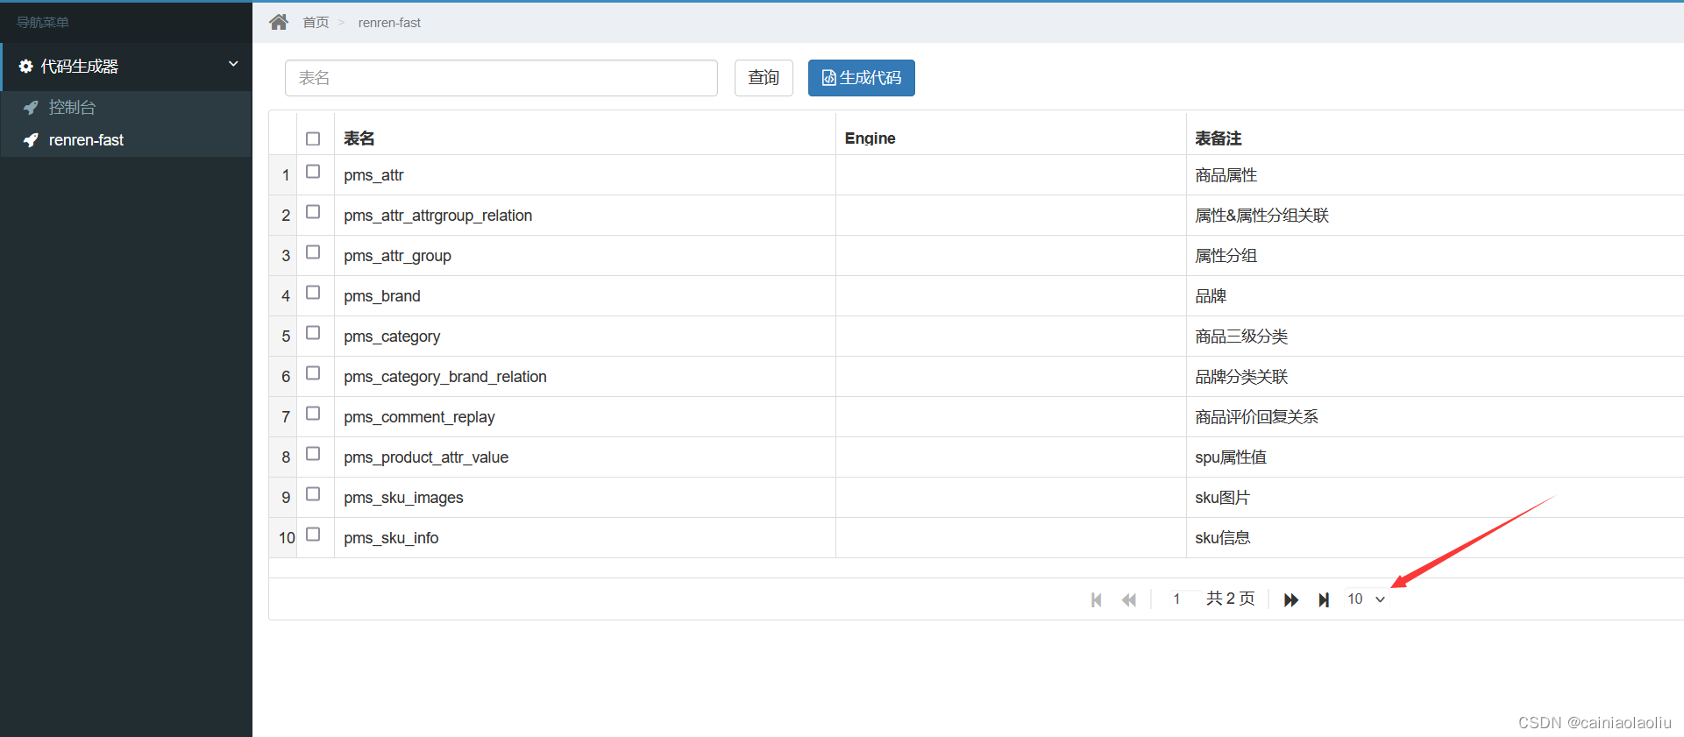Check the box for pms_attr row

(x=313, y=172)
